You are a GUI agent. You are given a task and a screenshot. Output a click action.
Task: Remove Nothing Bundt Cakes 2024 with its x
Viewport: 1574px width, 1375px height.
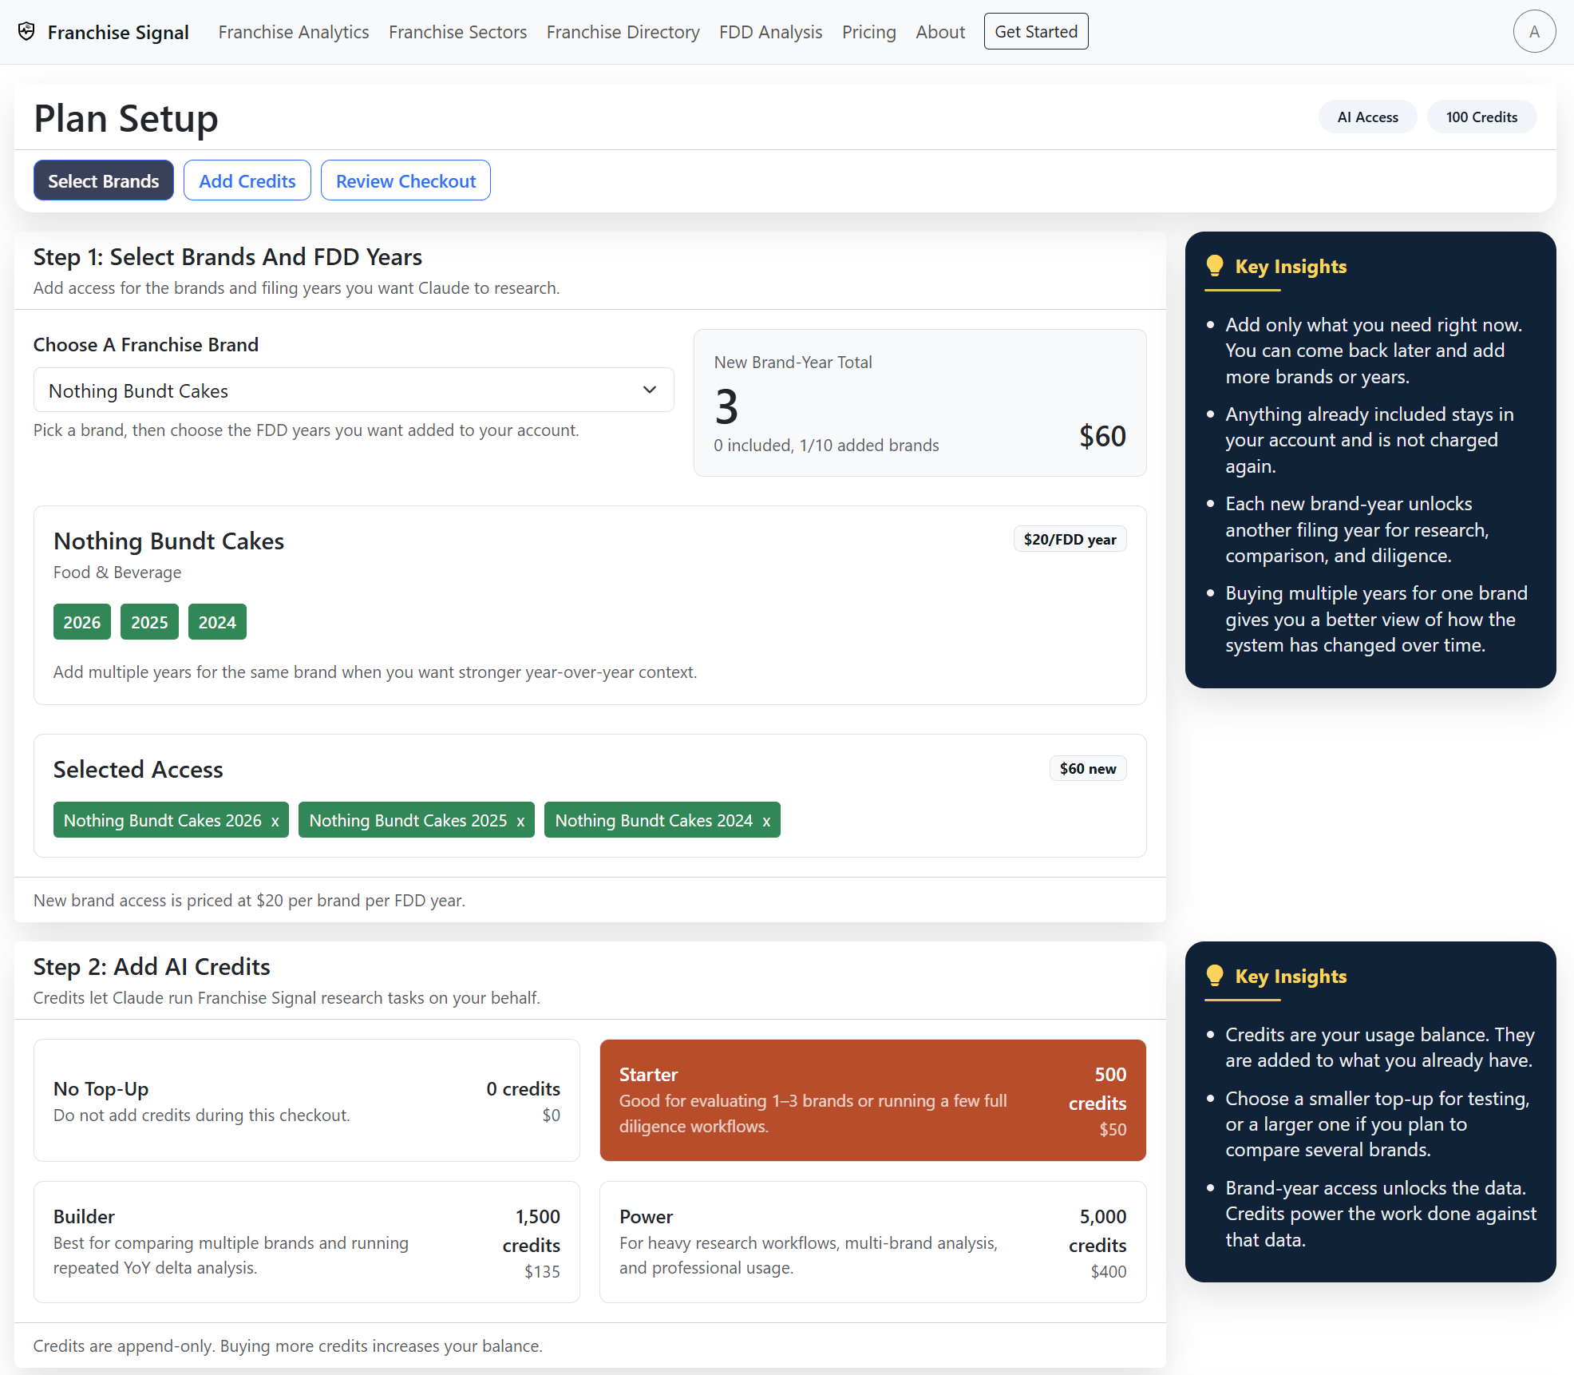pos(766,821)
